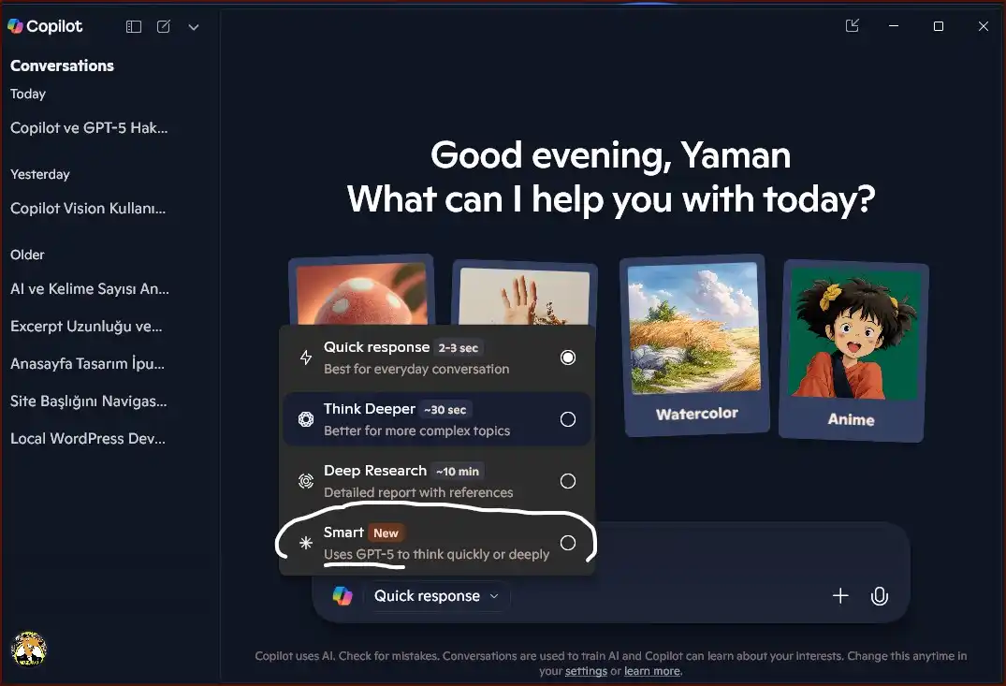Click the Smart mode sparkle icon
The width and height of the screenshot is (1006, 686).
pyautogui.click(x=306, y=542)
